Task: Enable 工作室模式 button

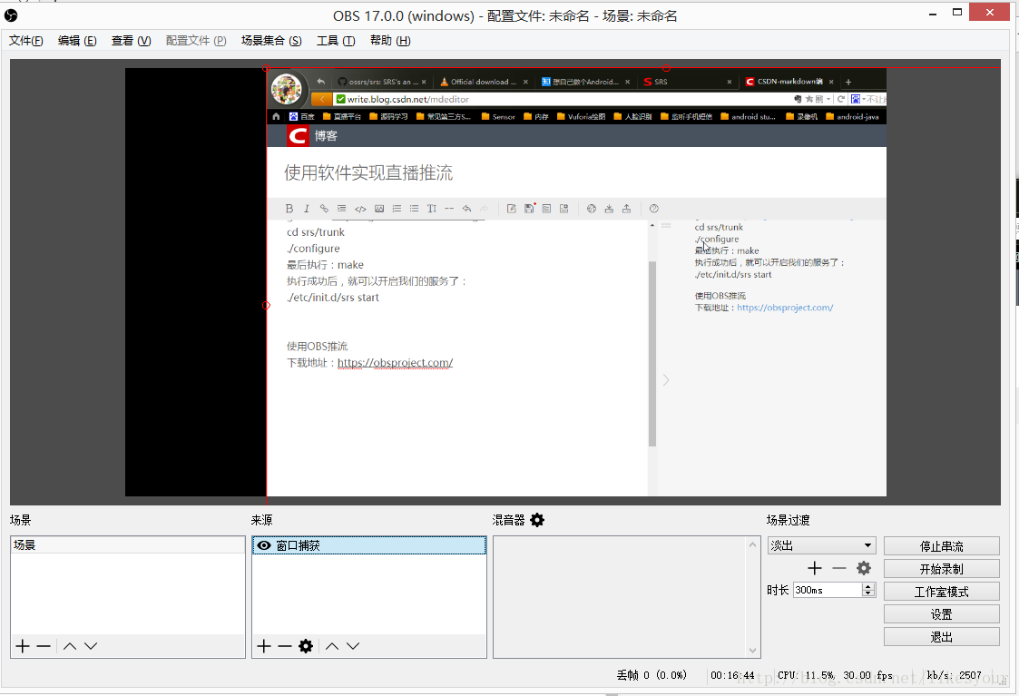Action: [x=942, y=592]
